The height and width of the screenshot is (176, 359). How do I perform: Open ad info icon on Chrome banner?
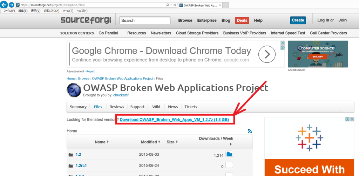point(283,48)
